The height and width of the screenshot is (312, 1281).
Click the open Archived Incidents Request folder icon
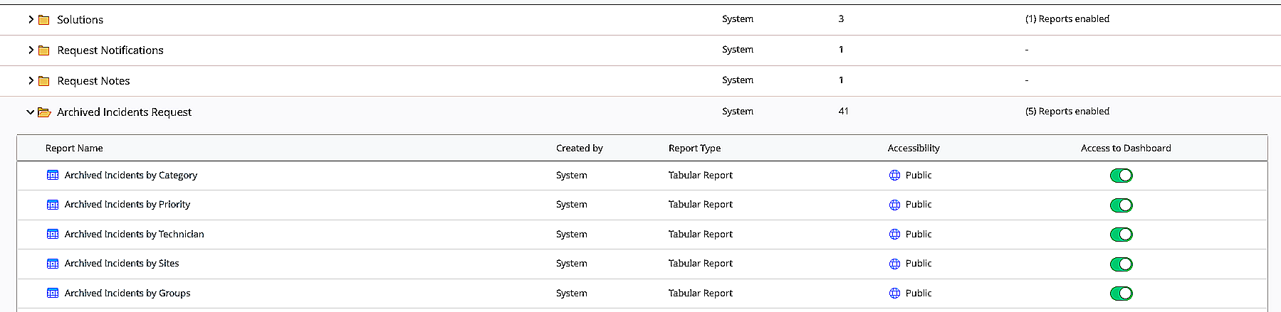44,112
